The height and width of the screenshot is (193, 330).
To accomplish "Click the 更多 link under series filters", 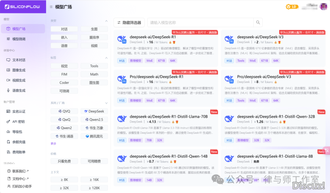I will (x=53, y=144).
